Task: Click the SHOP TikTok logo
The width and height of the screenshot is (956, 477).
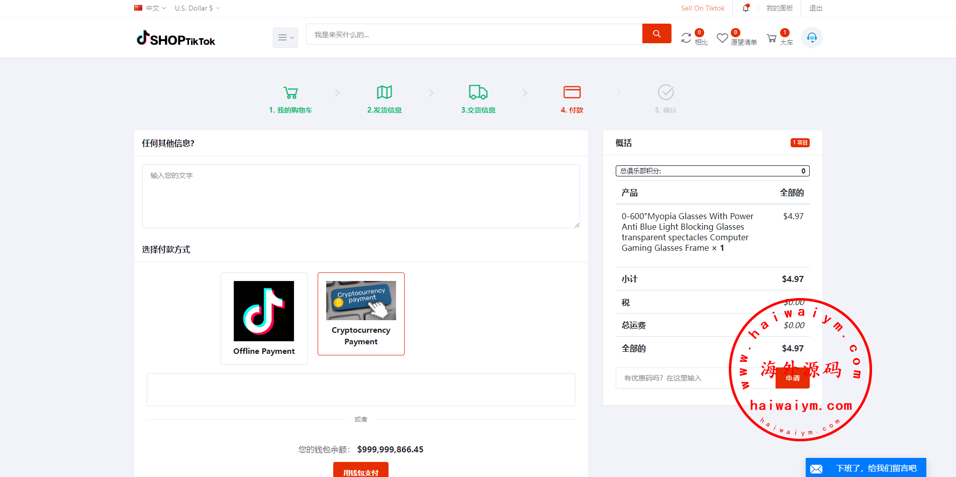Action: pyautogui.click(x=176, y=38)
